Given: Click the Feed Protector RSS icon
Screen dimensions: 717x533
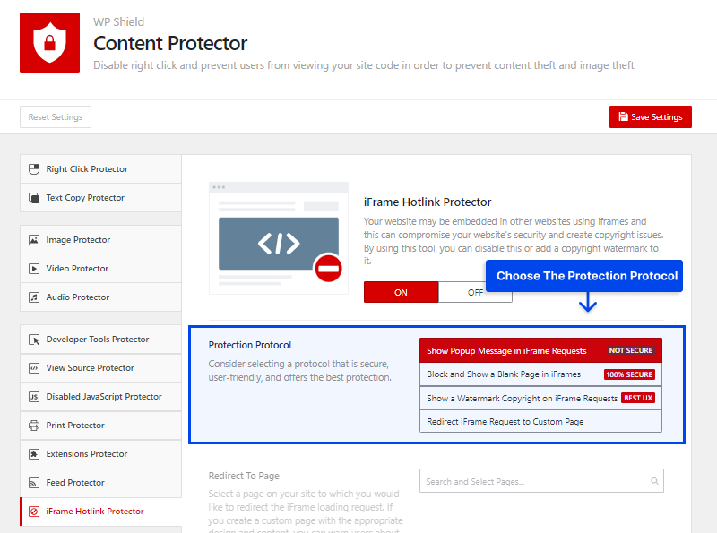Looking at the screenshot, I should pos(34,483).
